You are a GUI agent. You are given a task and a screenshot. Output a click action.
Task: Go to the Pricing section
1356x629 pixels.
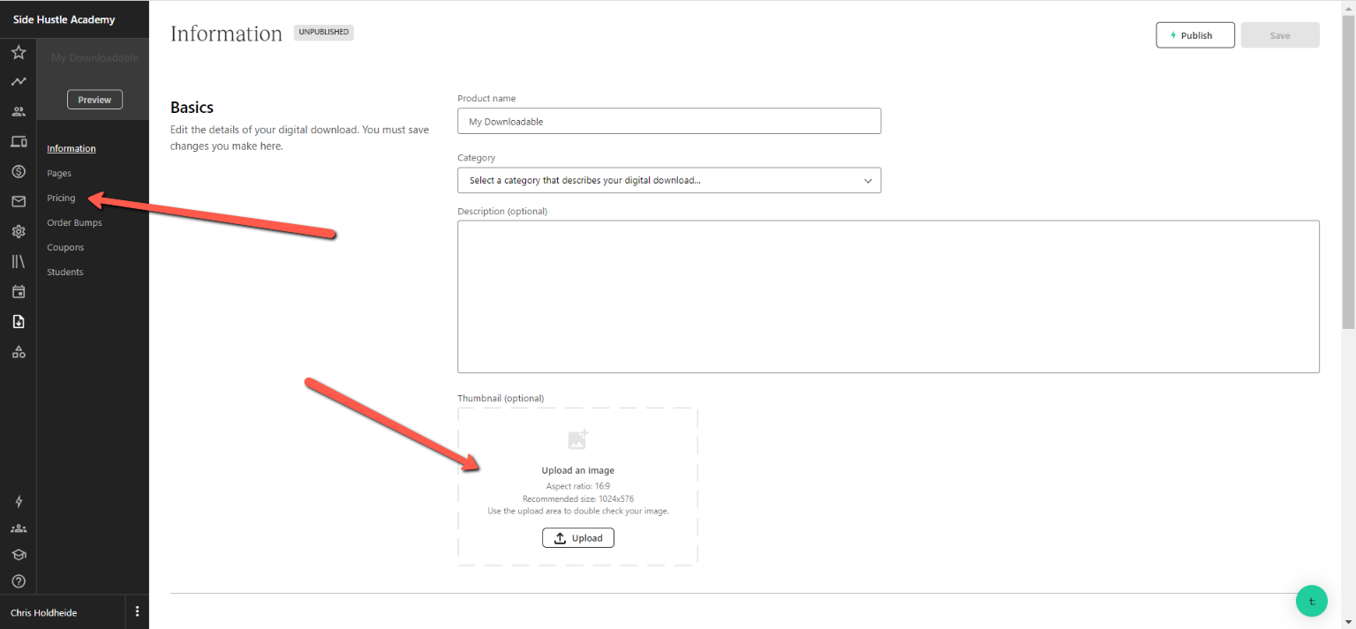pyautogui.click(x=61, y=198)
